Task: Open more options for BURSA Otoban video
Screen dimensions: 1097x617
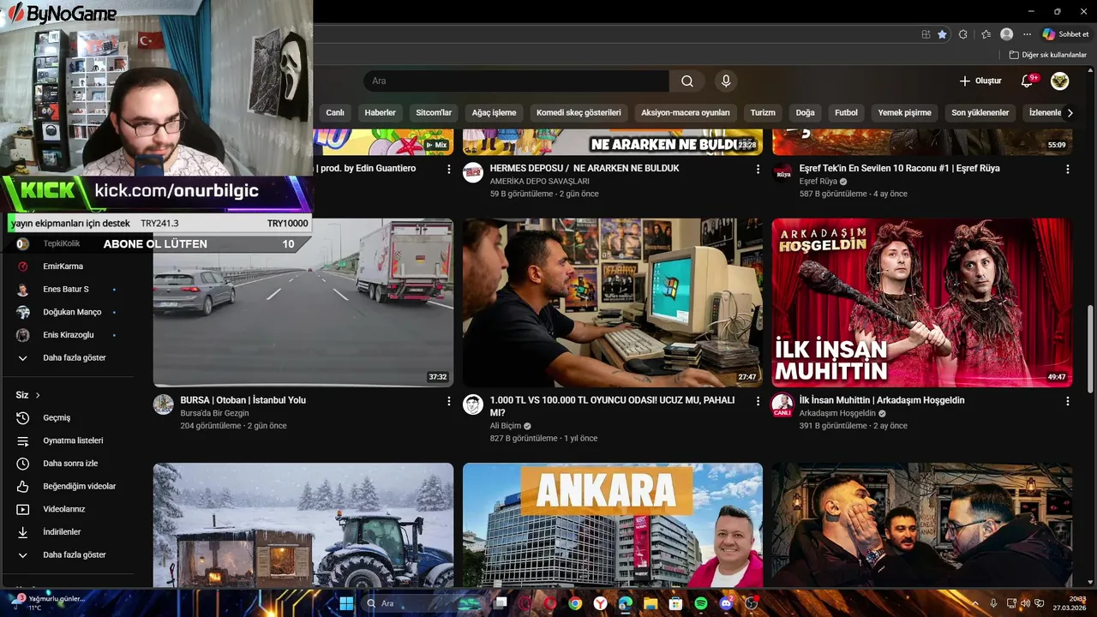Action: click(x=448, y=401)
